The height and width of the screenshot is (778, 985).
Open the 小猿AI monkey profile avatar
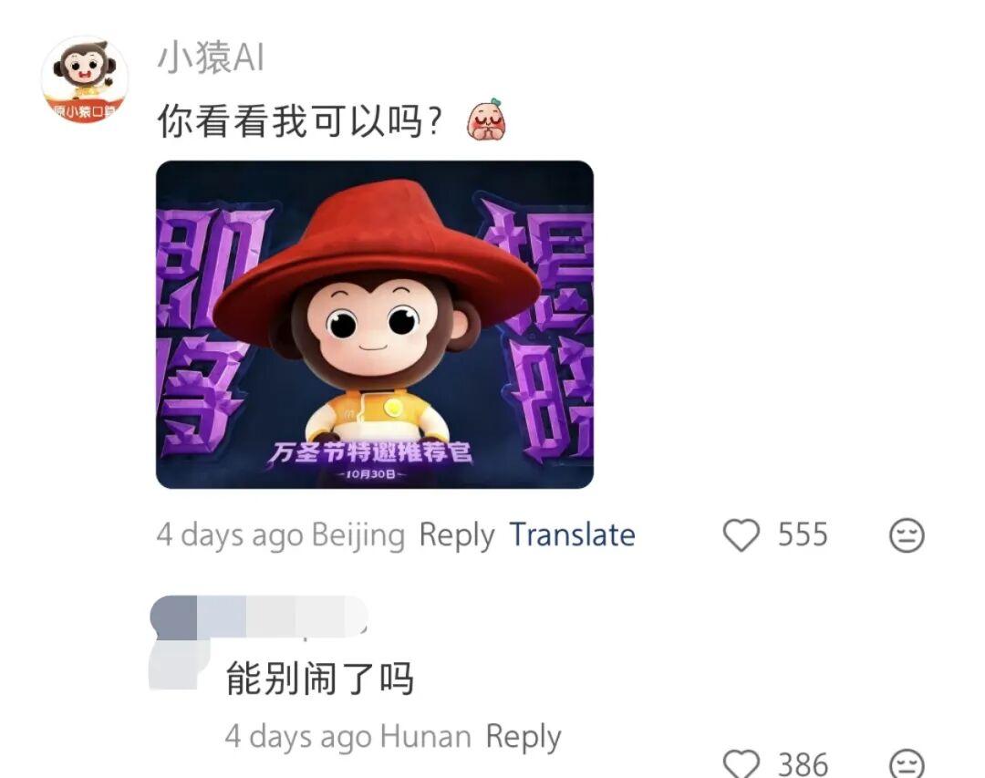click(x=85, y=79)
